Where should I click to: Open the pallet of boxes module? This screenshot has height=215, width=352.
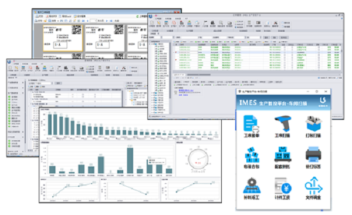(283, 154)
